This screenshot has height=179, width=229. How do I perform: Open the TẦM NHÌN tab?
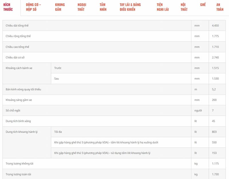pyautogui.click(x=103, y=7)
